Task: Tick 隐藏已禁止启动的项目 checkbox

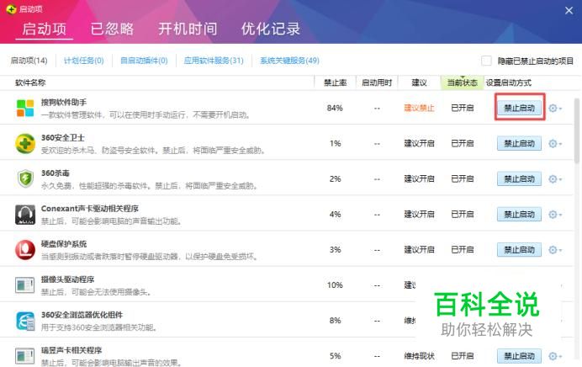Action: [x=486, y=61]
